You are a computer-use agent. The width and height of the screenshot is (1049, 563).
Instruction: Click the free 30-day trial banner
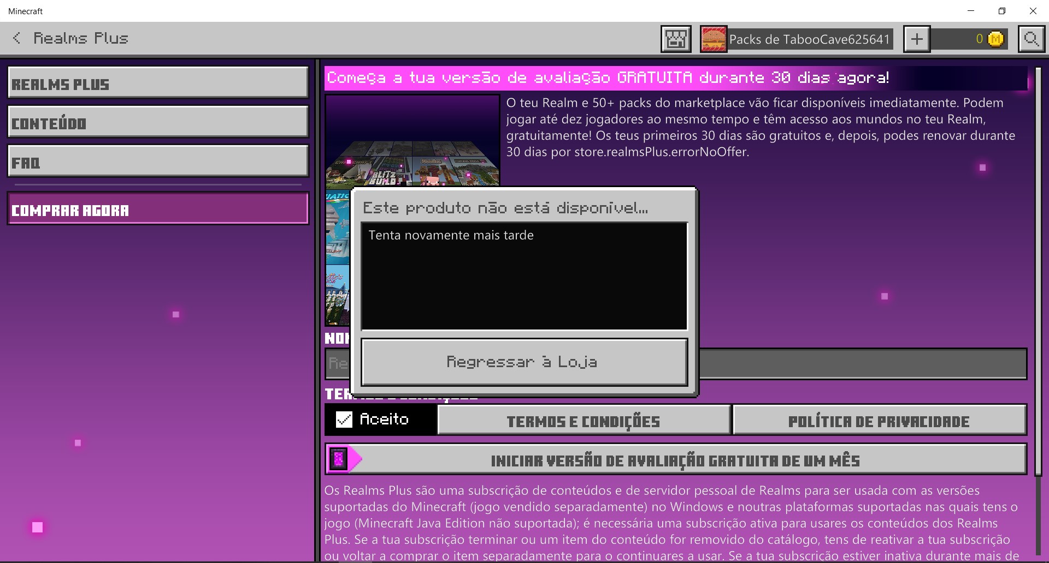click(676, 78)
